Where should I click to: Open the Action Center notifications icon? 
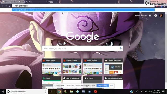[163, 92]
